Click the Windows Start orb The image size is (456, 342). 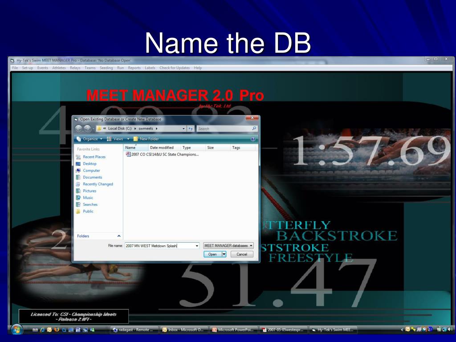tap(17, 330)
